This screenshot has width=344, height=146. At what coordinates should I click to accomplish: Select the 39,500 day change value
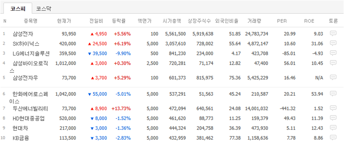point(100,54)
